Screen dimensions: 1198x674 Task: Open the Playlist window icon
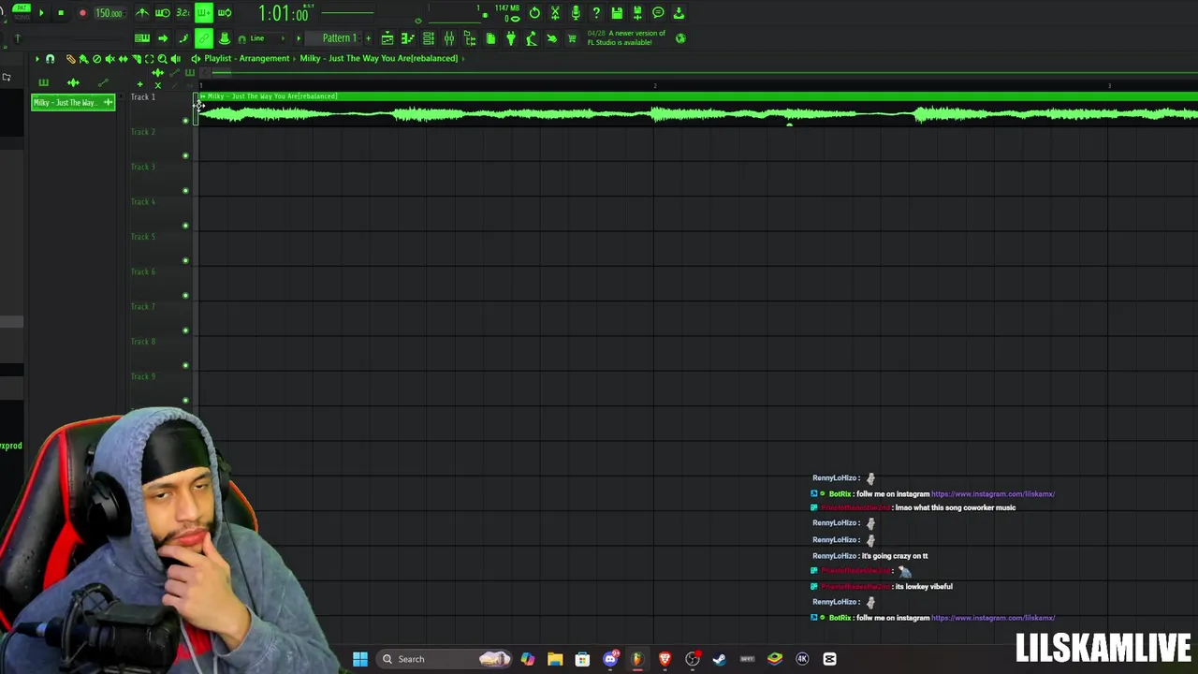click(x=387, y=38)
